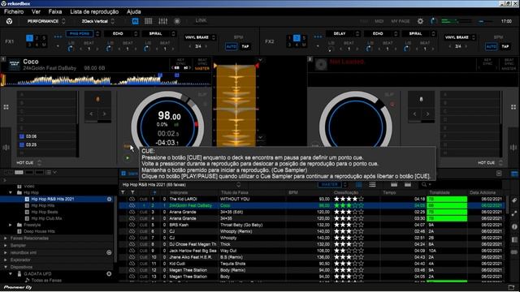Open the PERFORMANCE mode selector

(46, 21)
